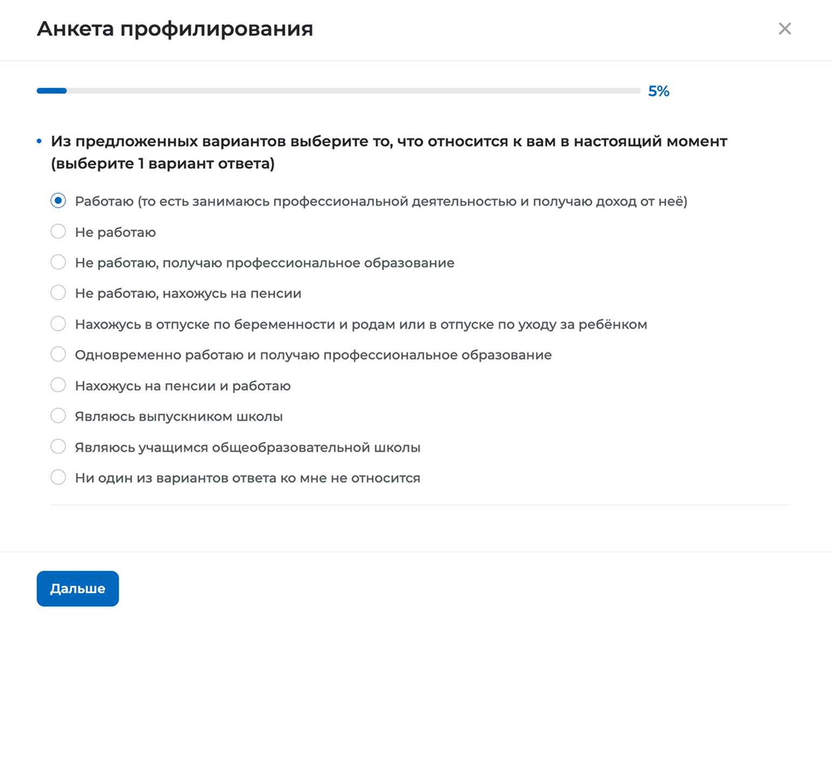
Task: Select Нахожусь в отпуске по беременности option
Action: click(x=58, y=324)
